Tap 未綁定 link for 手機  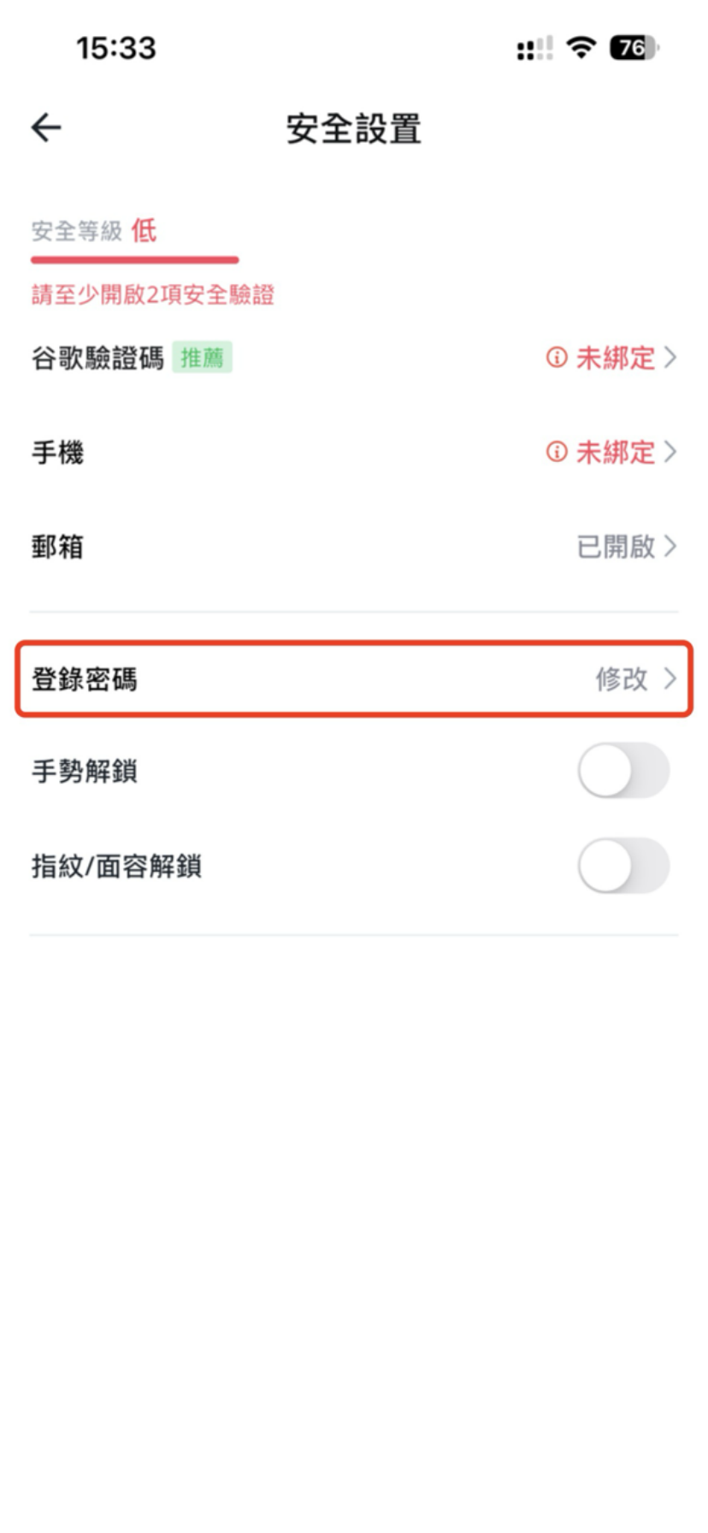616,452
